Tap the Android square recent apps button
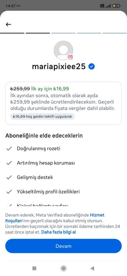Image resolution: width=127 pixels, height=276 pixels. point(34,268)
